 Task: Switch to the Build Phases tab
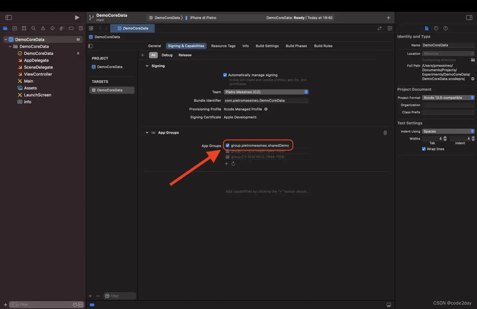pyautogui.click(x=296, y=46)
